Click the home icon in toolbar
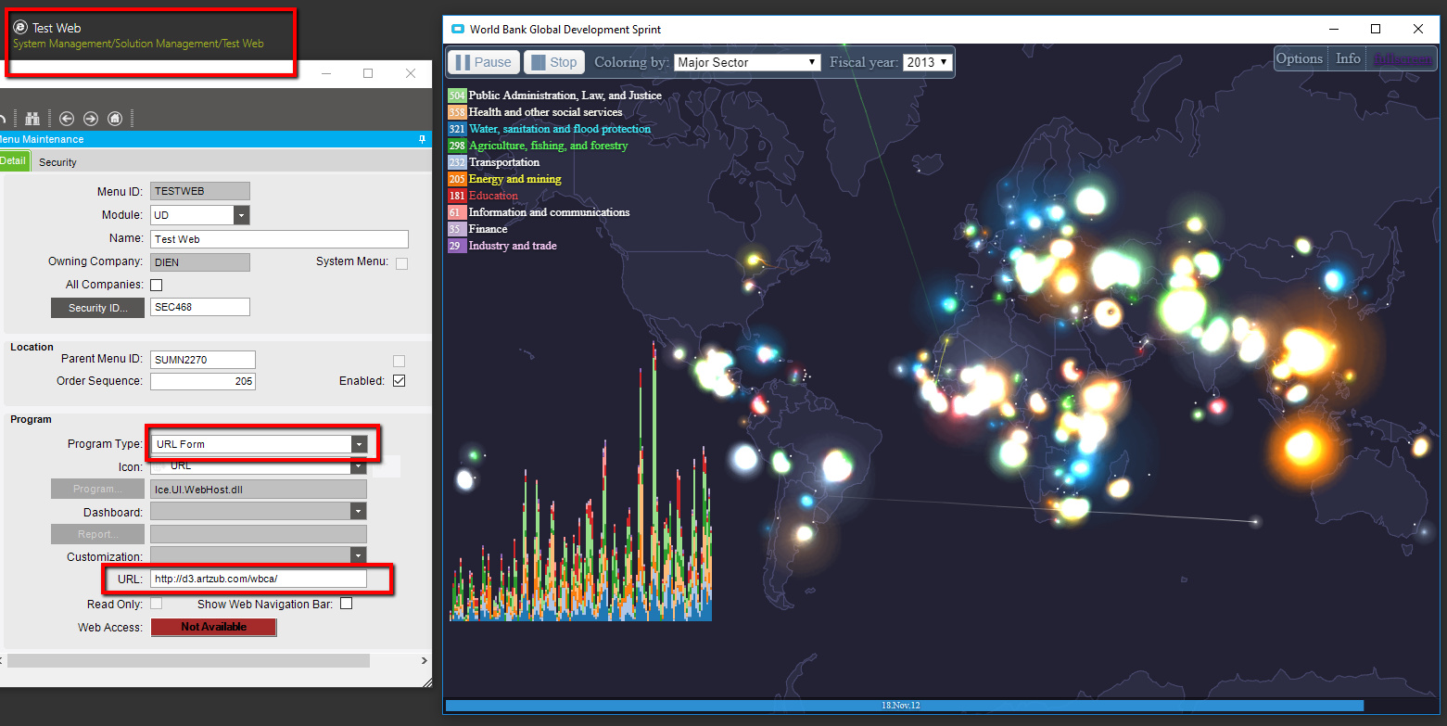The width and height of the screenshot is (1447, 726). click(115, 119)
